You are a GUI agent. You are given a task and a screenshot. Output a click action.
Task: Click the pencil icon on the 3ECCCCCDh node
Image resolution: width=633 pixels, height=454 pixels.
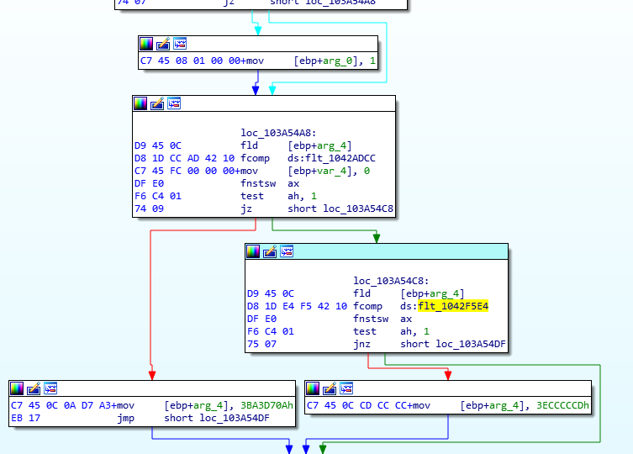[330, 388]
